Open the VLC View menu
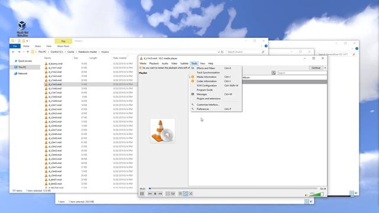 [x=203, y=63]
